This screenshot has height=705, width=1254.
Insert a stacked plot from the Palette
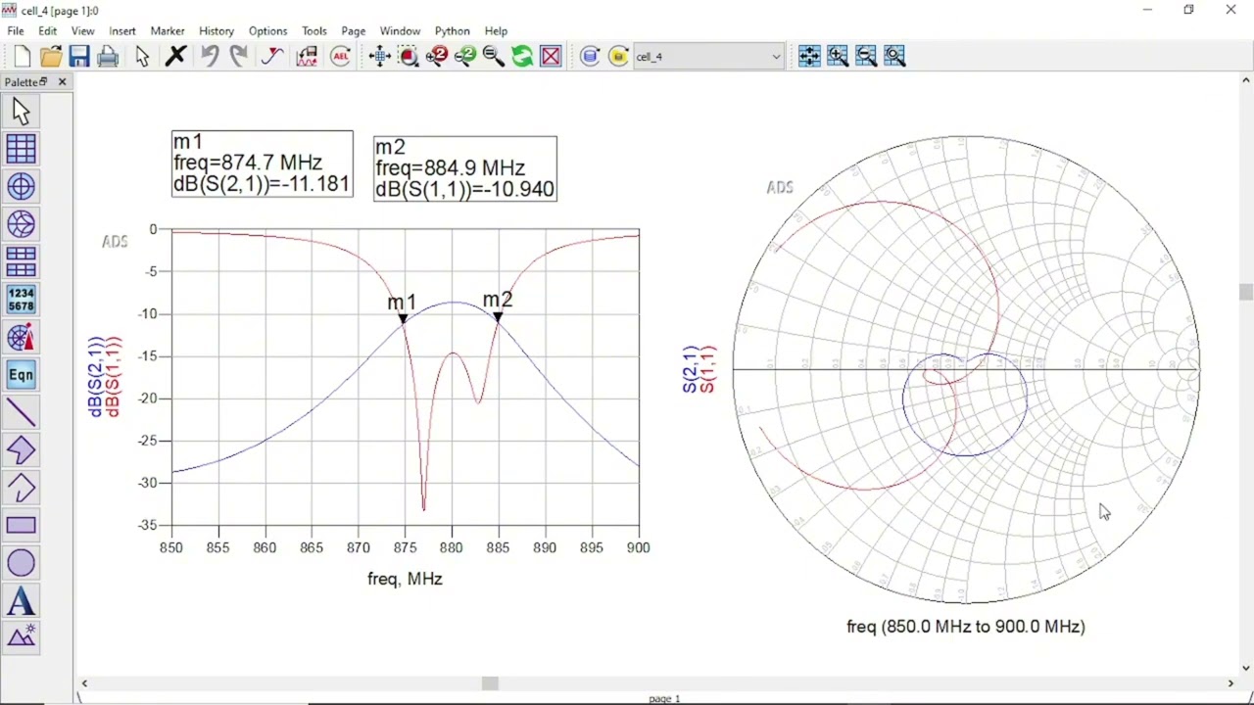click(x=21, y=262)
